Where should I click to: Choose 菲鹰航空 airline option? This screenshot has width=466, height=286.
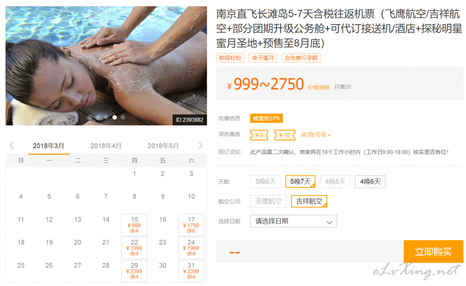tap(268, 201)
